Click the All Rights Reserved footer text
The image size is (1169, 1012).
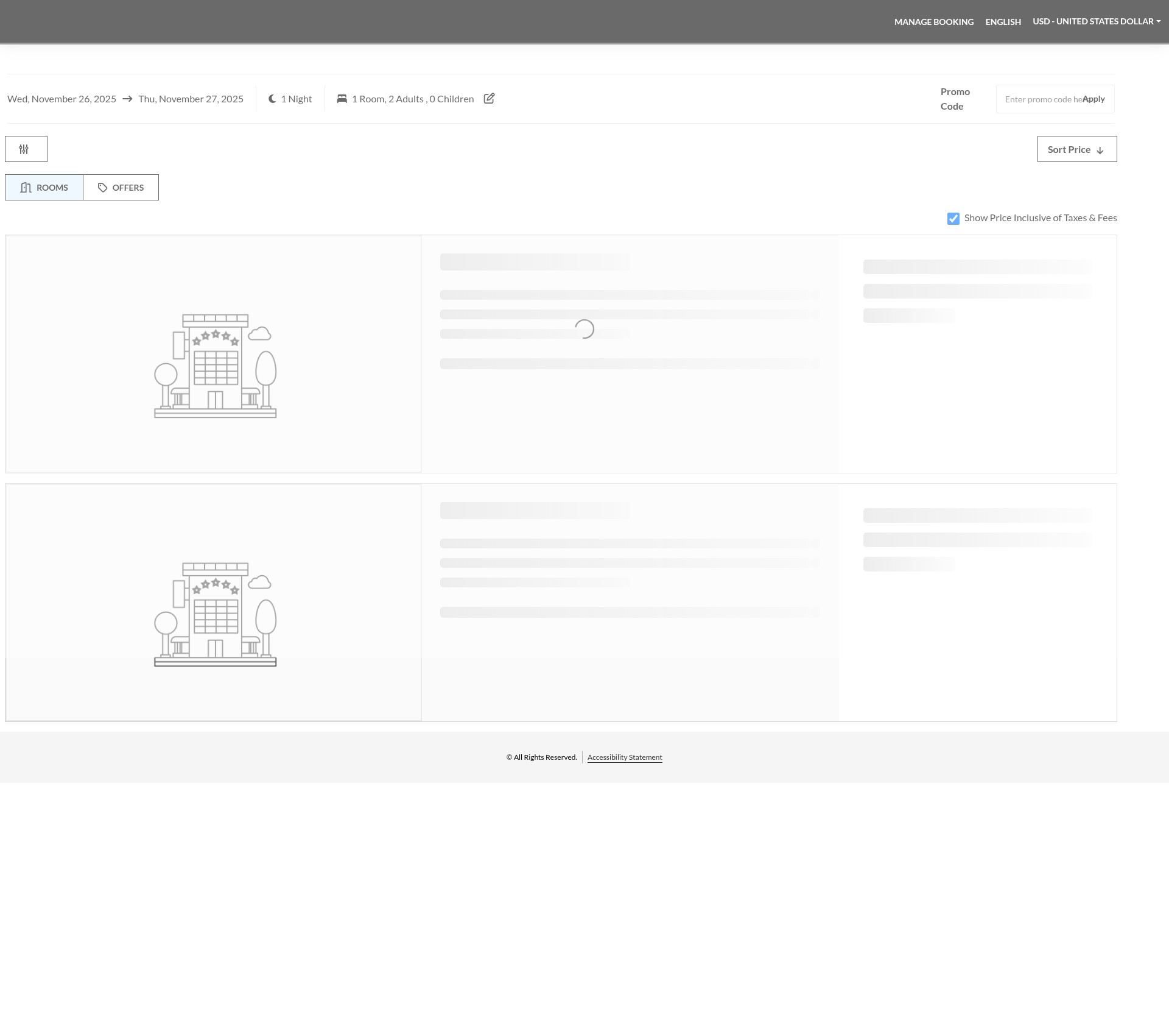click(x=541, y=757)
